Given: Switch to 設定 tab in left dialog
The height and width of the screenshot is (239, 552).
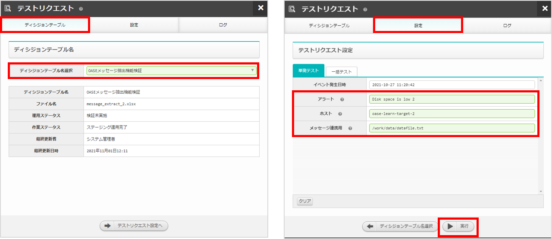Looking at the screenshot, I should pos(134,25).
